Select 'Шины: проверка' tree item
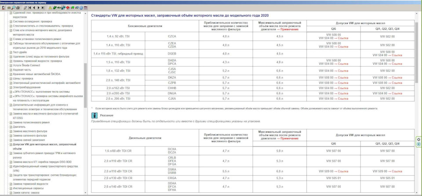Image resolution: width=422 pixels, height=196 pixels. click(23, 78)
